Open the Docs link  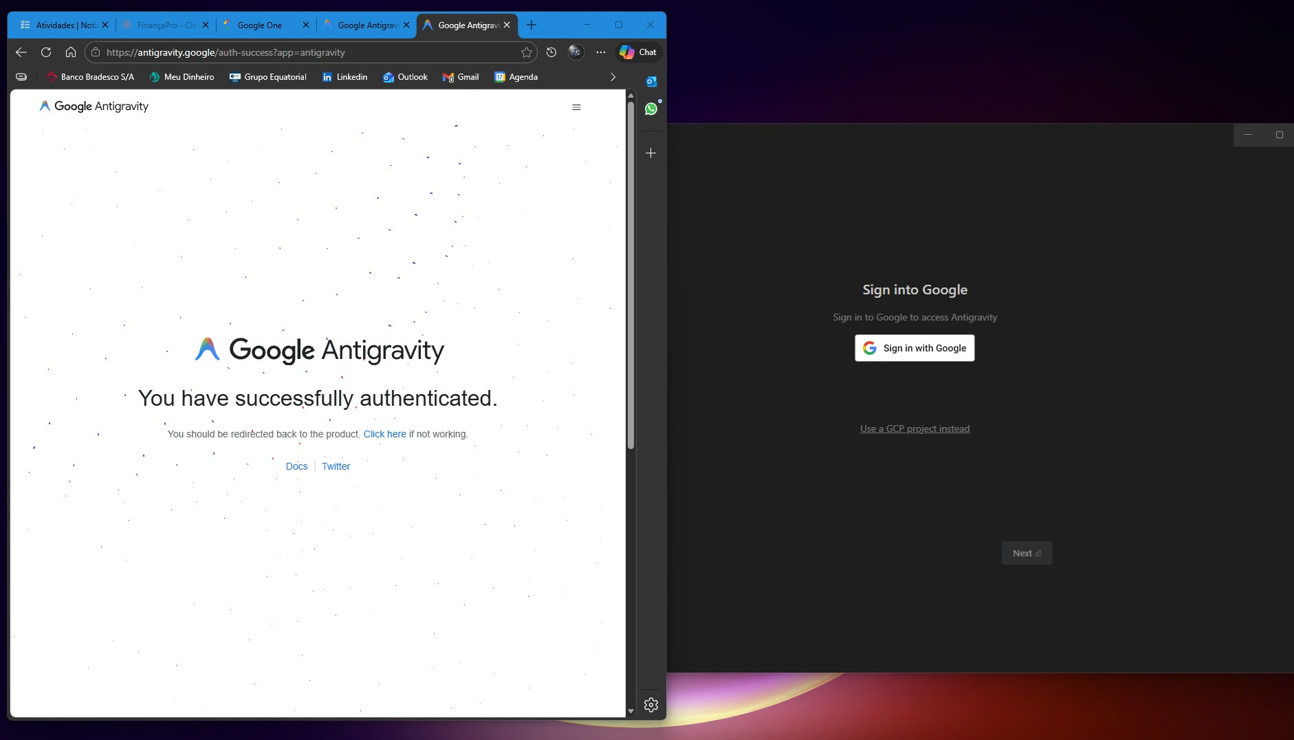pyautogui.click(x=296, y=466)
